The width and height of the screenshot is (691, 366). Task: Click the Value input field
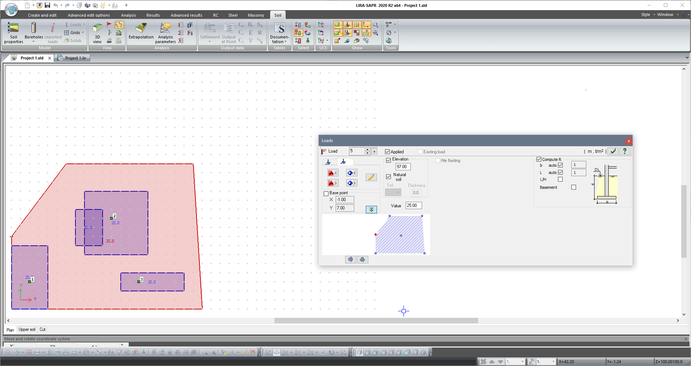[x=413, y=205]
